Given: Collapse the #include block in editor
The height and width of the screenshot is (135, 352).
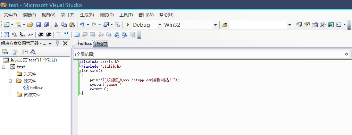Looking at the screenshot, I should coord(79,62).
